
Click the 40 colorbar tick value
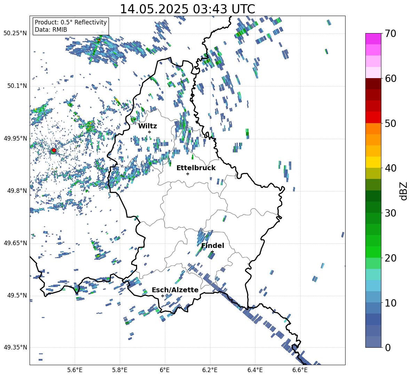click(x=390, y=168)
